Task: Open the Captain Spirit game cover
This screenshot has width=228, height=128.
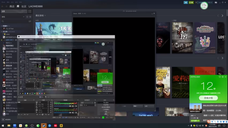Action: click(163, 82)
